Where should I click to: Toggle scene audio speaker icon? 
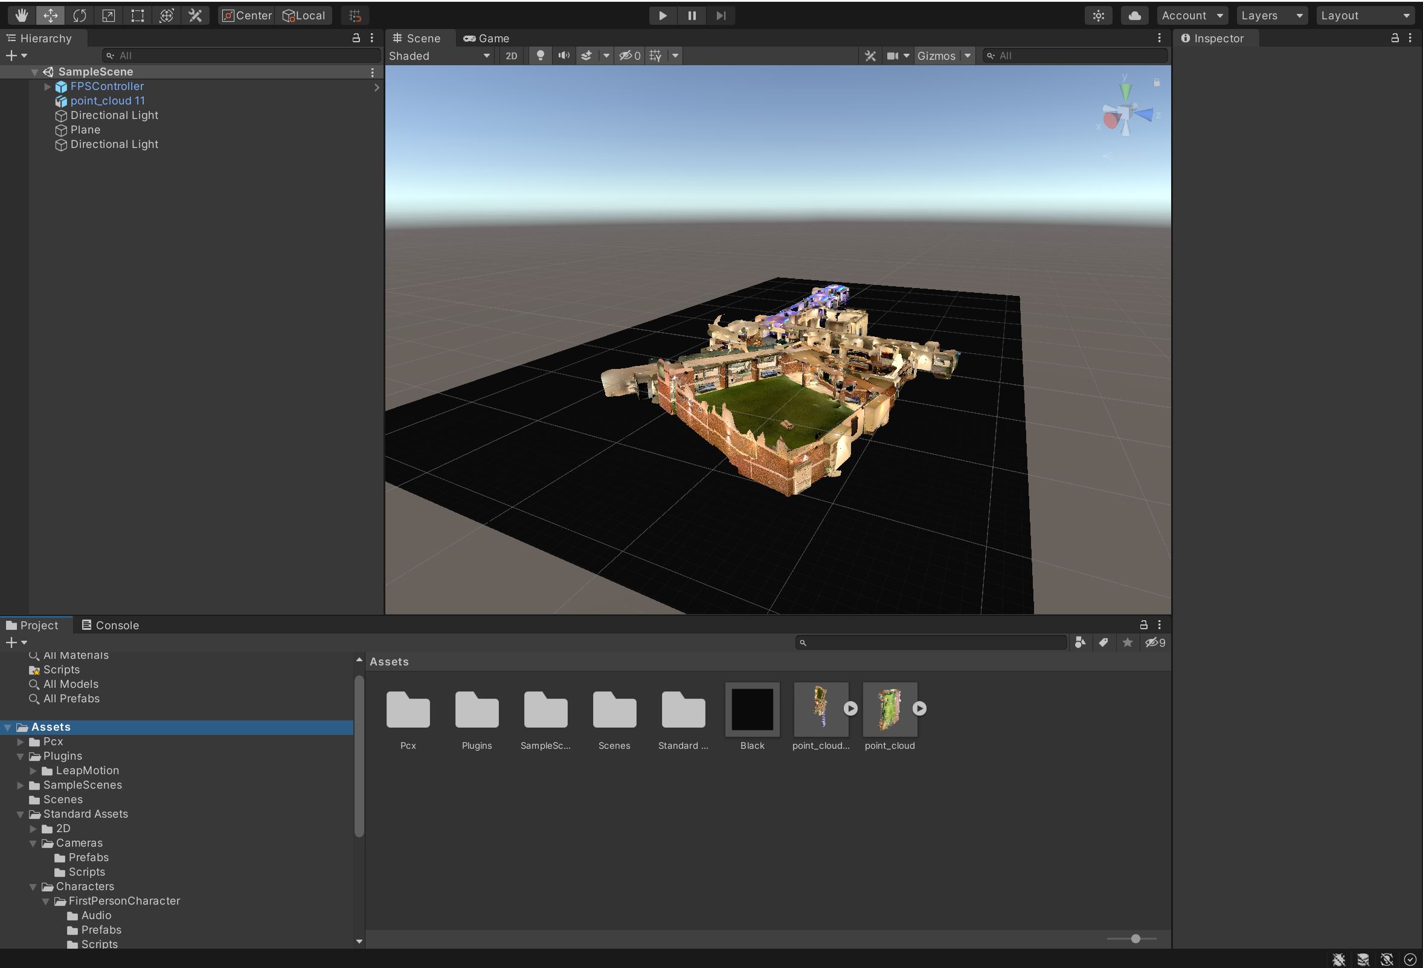564,56
